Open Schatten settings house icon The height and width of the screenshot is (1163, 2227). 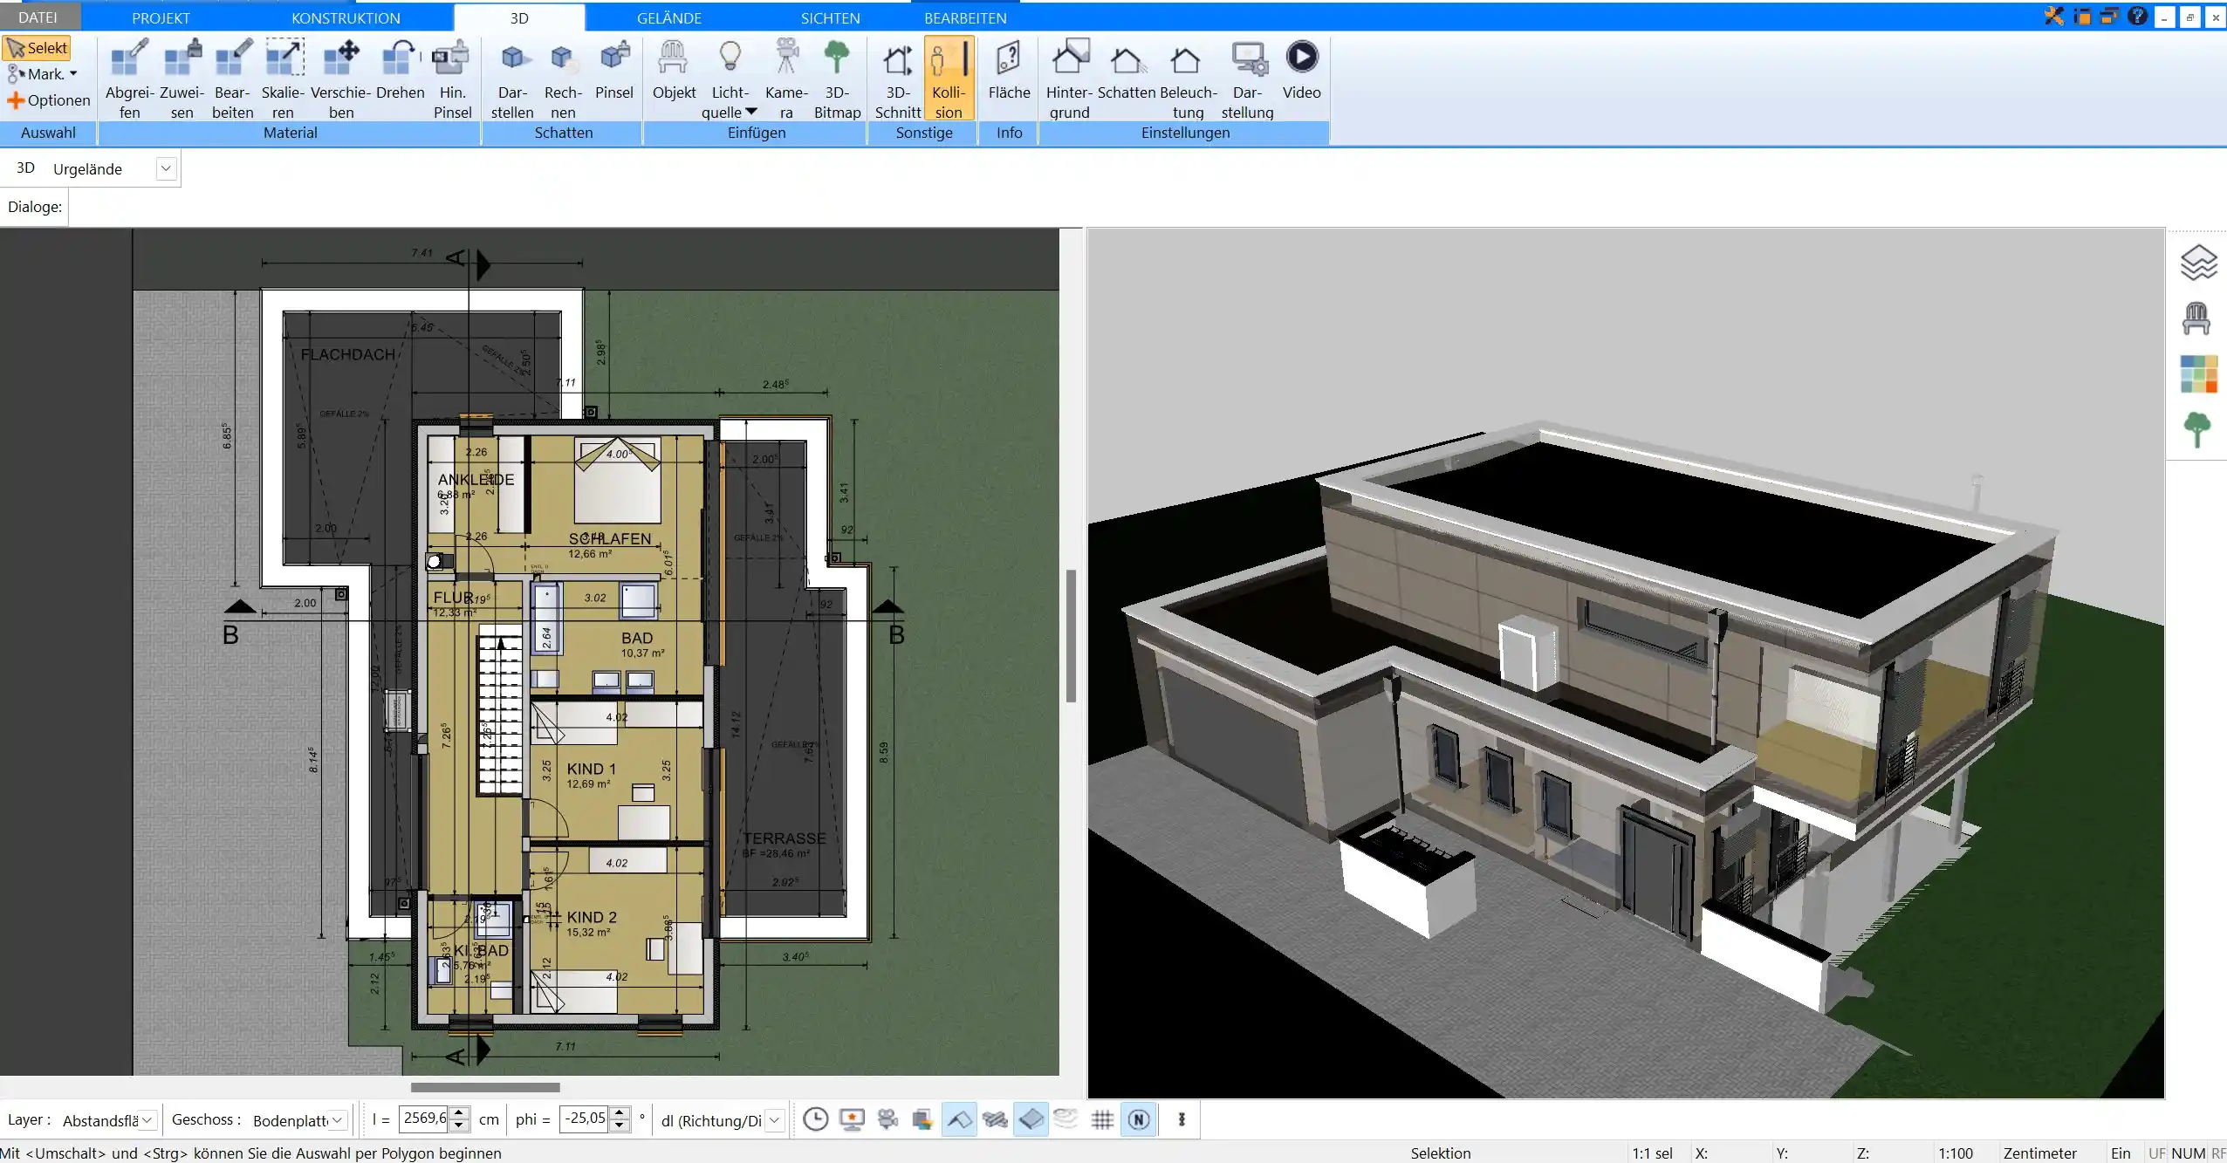point(1127,70)
